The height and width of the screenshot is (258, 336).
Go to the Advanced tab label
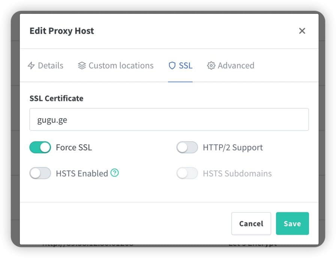coord(236,66)
